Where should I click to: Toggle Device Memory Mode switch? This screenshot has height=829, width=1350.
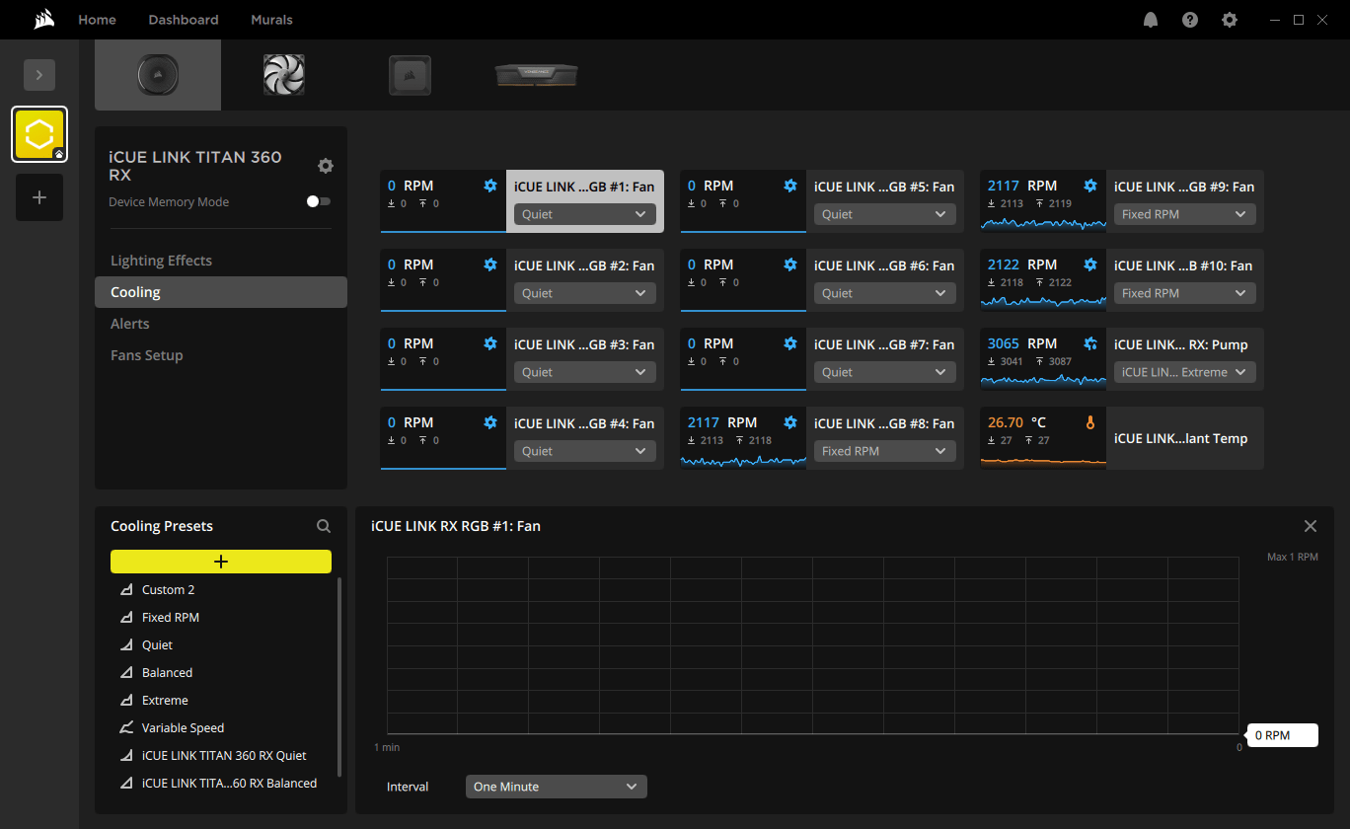318,201
